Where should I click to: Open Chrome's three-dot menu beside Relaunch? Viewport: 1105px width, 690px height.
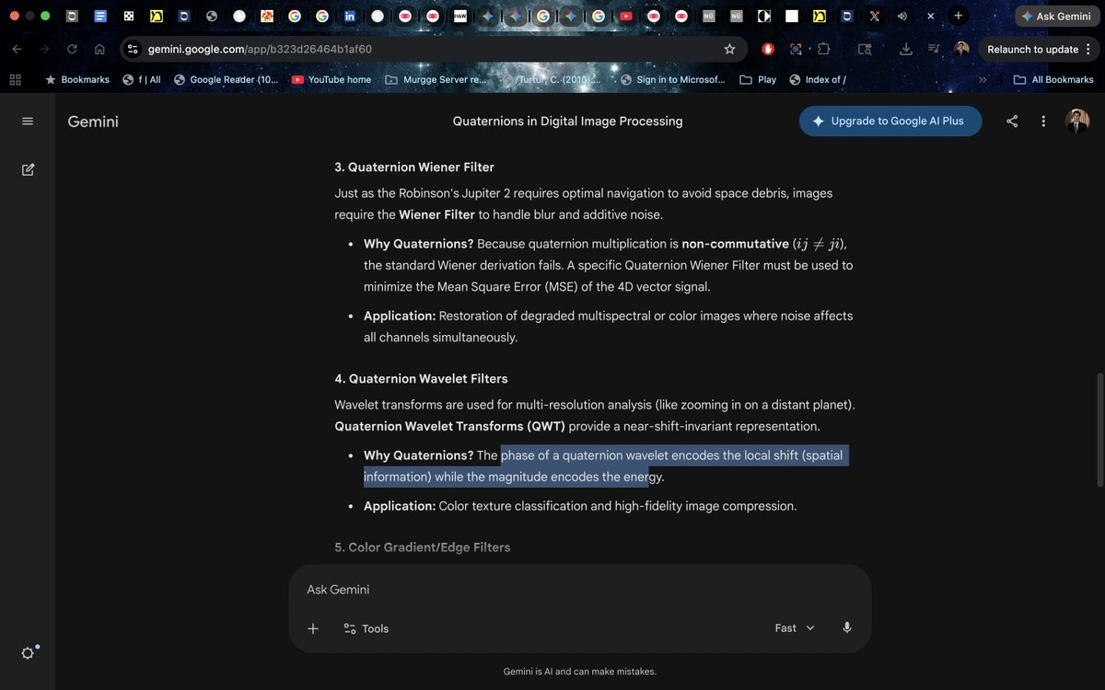(x=1088, y=50)
